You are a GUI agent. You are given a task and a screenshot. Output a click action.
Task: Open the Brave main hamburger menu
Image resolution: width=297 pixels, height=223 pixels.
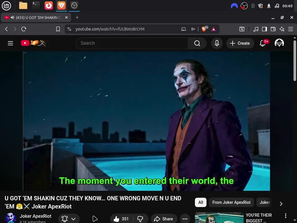click(291, 29)
